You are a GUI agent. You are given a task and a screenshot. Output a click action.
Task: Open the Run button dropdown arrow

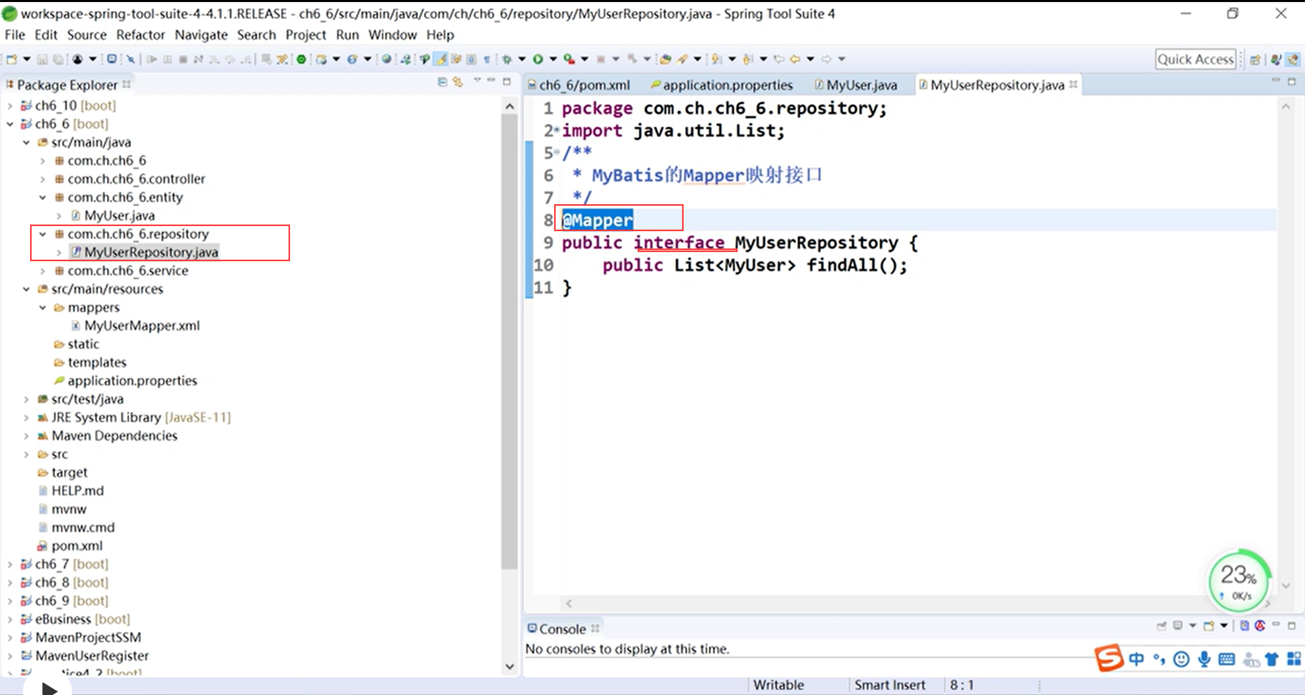click(553, 59)
